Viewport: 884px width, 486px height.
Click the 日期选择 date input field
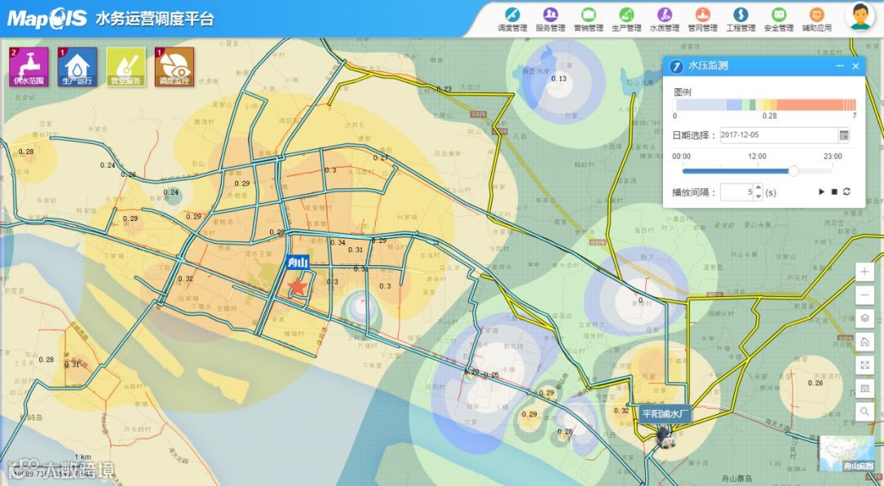click(x=778, y=135)
